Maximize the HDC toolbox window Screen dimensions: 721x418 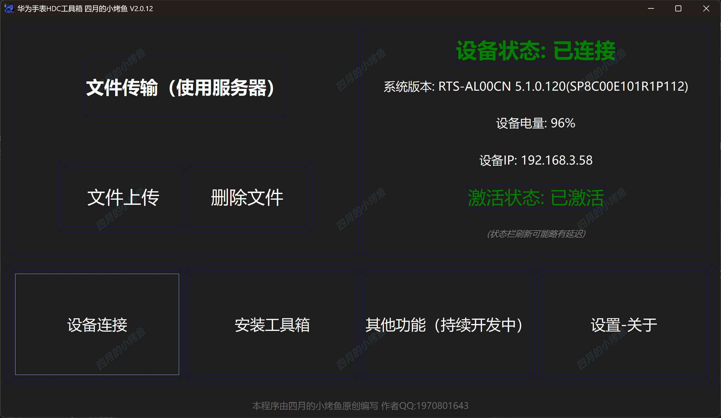(678, 8)
